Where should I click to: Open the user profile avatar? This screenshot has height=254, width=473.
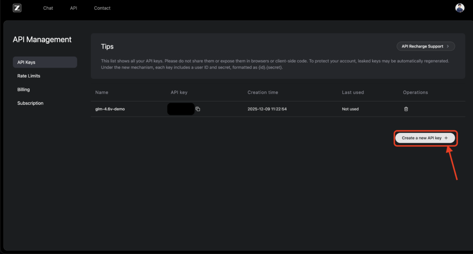460,8
